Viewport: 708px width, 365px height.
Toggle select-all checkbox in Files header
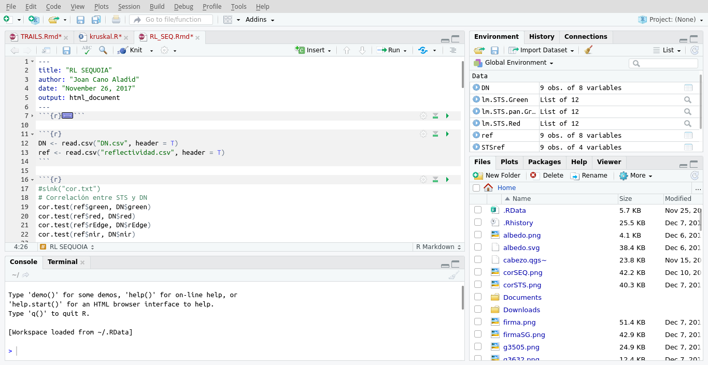coord(476,188)
